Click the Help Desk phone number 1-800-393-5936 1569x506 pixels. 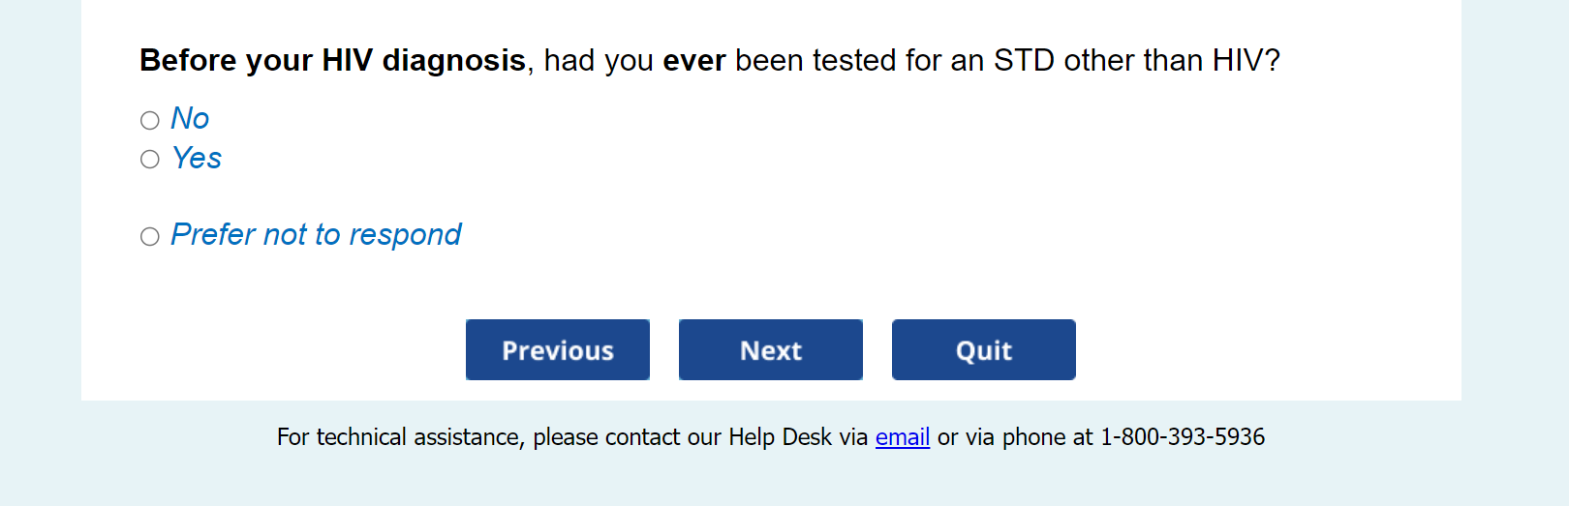pyautogui.click(x=1182, y=437)
